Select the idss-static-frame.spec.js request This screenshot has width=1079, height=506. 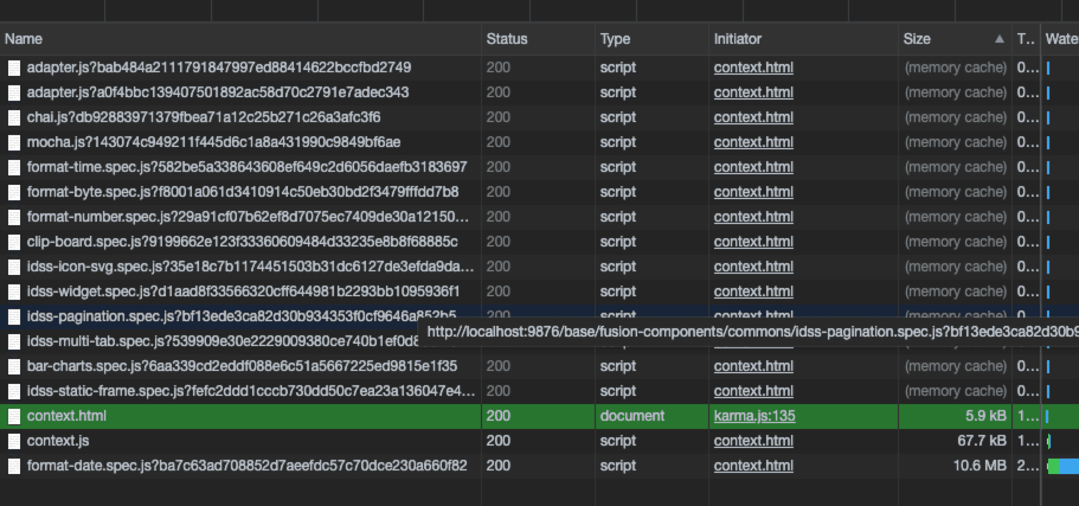tap(251, 391)
